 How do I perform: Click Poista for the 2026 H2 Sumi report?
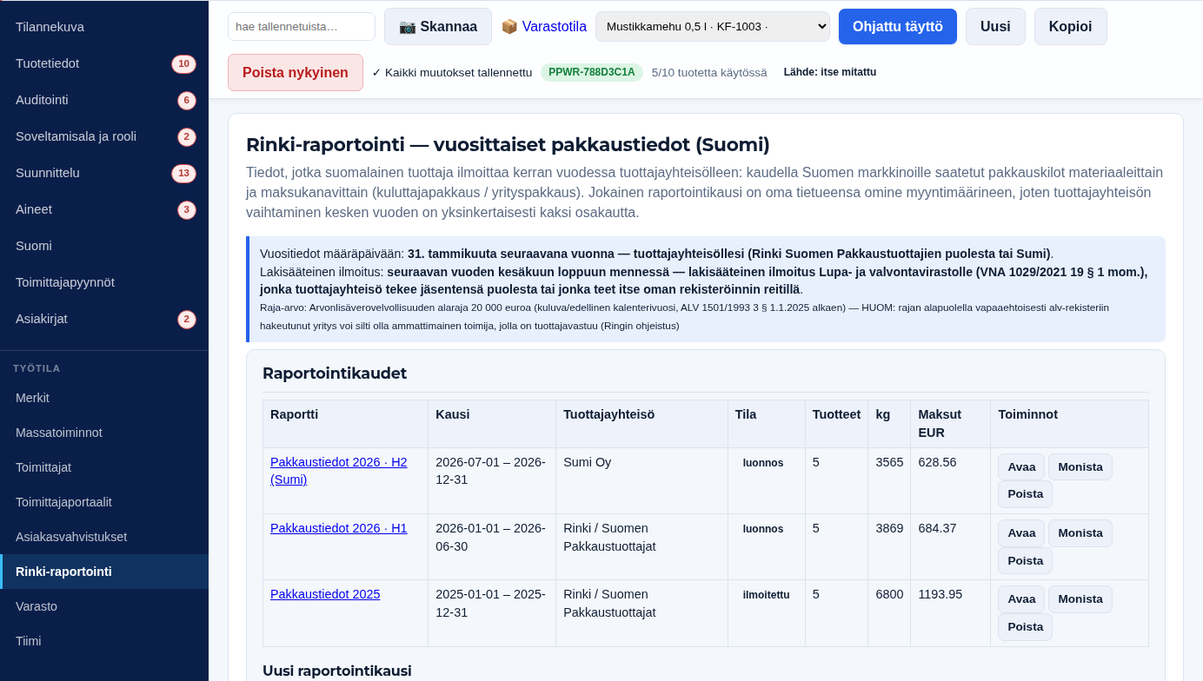pos(1025,494)
